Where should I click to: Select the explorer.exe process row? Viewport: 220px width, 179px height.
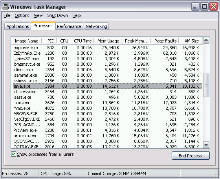107,48
